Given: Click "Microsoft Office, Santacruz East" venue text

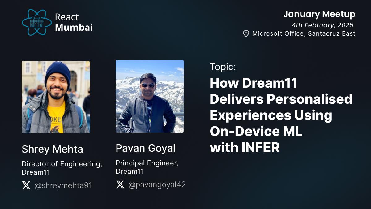Looking at the screenshot, I should [304, 33].
